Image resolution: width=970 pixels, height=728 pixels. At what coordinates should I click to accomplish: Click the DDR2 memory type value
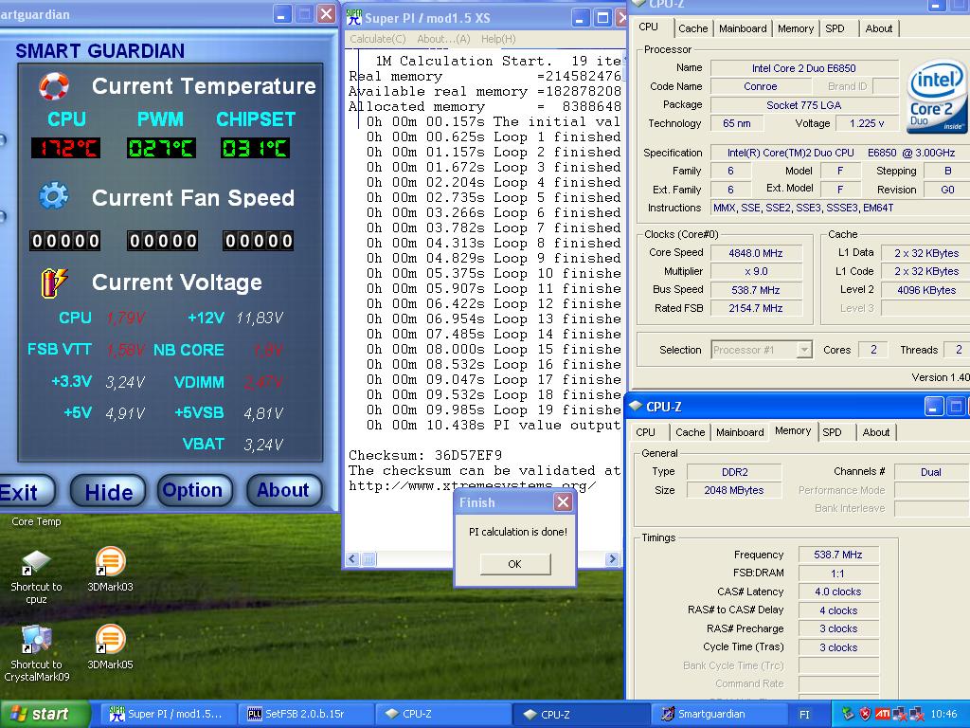point(734,472)
